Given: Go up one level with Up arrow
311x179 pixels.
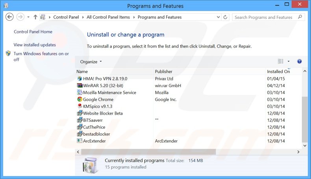Looking at the screenshot, I should (x=35, y=17).
